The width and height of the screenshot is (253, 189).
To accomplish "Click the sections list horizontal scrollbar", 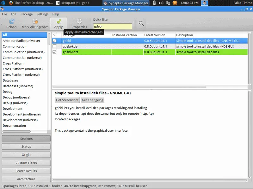I will point(17,131).
